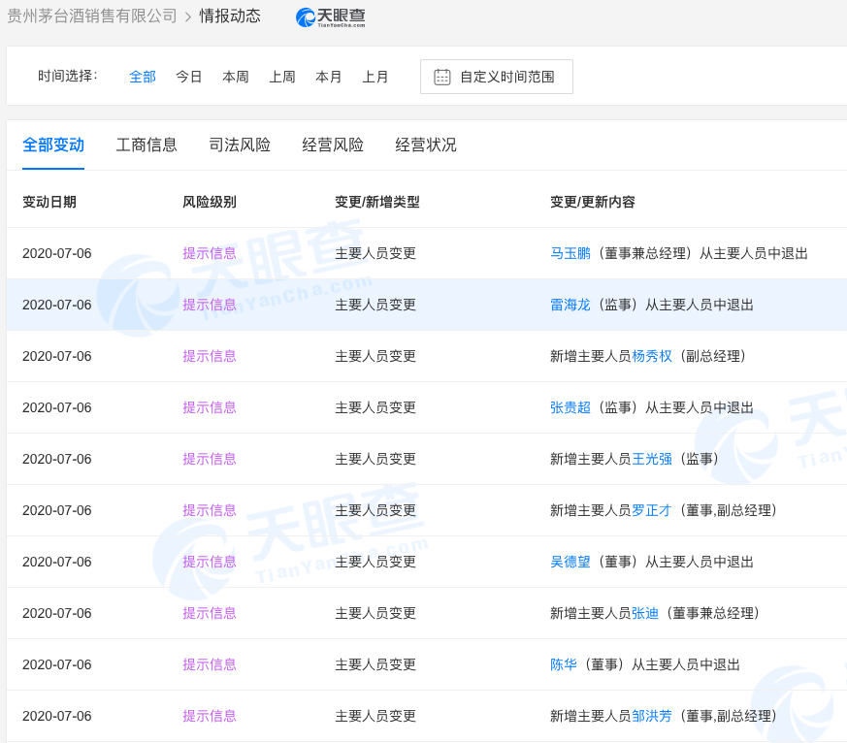Image resolution: width=847 pixels, height=743 pixels.
Task: Open 马玉鹏's profile link
Action: coord(570,253)
